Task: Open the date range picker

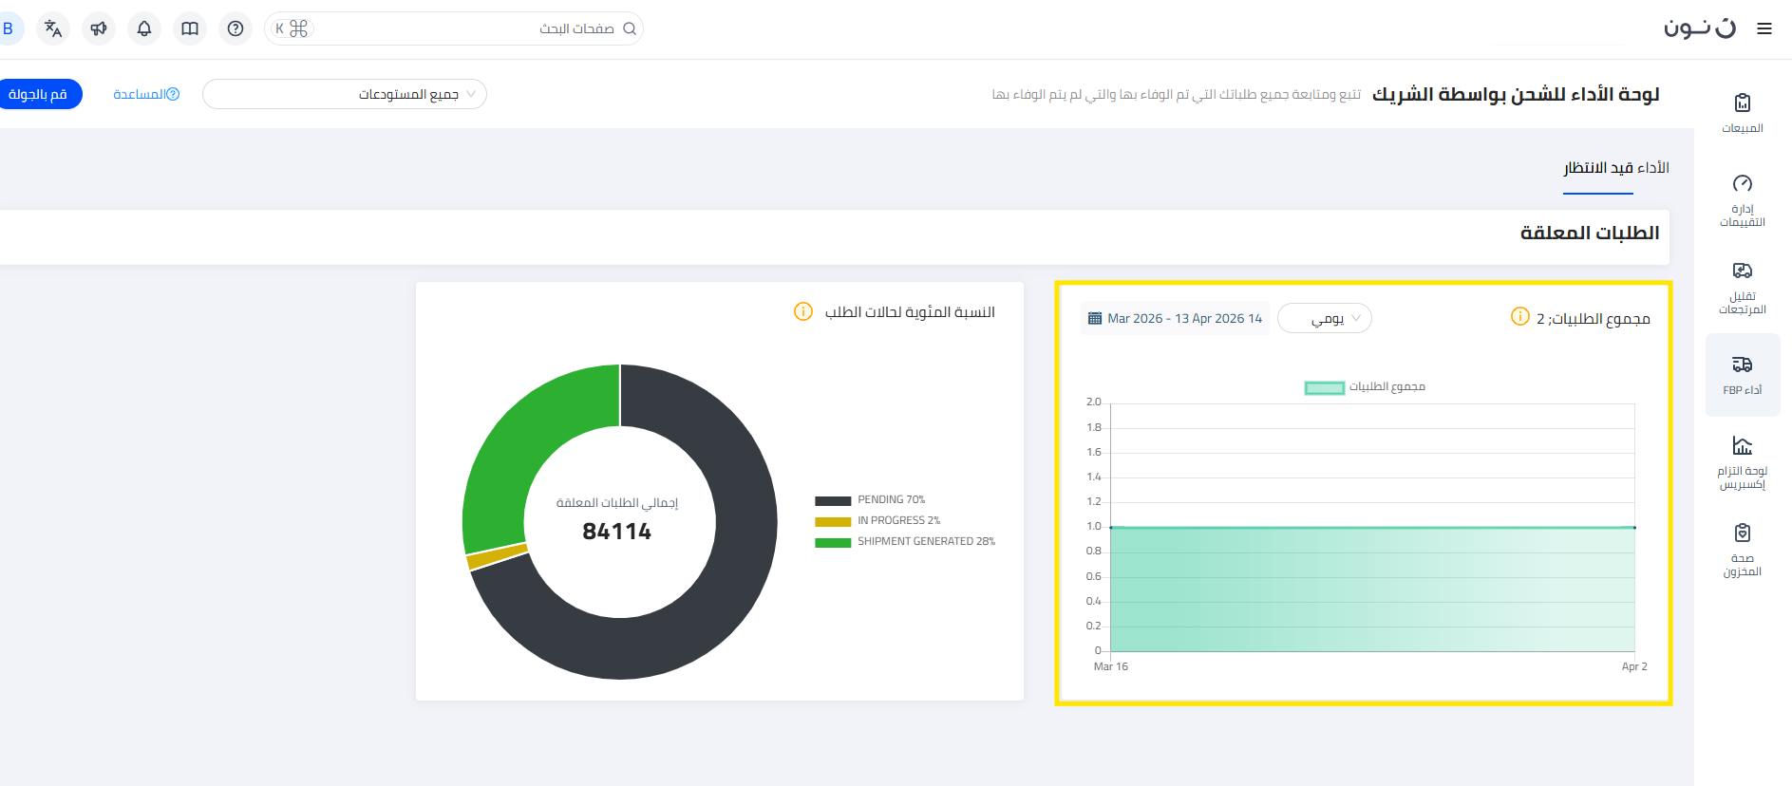Action: (1175, 318)
